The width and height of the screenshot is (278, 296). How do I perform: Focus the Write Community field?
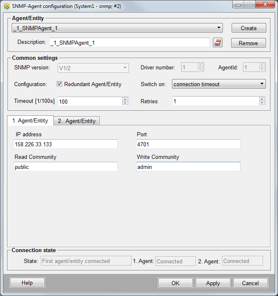tap(188, 167)
